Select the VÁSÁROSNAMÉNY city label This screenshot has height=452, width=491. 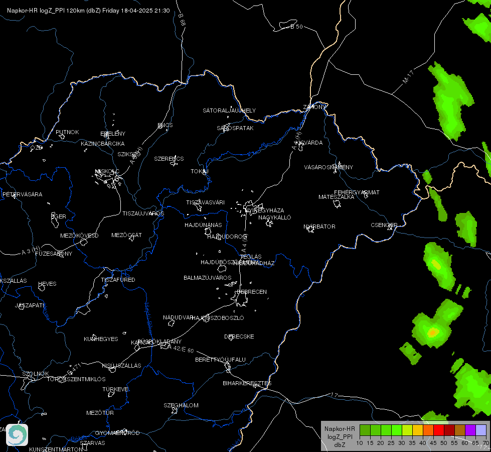(x=329, y=167)
